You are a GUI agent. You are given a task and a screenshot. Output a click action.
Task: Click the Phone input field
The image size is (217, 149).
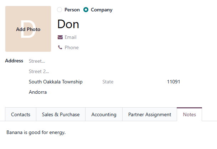point(135,47)
